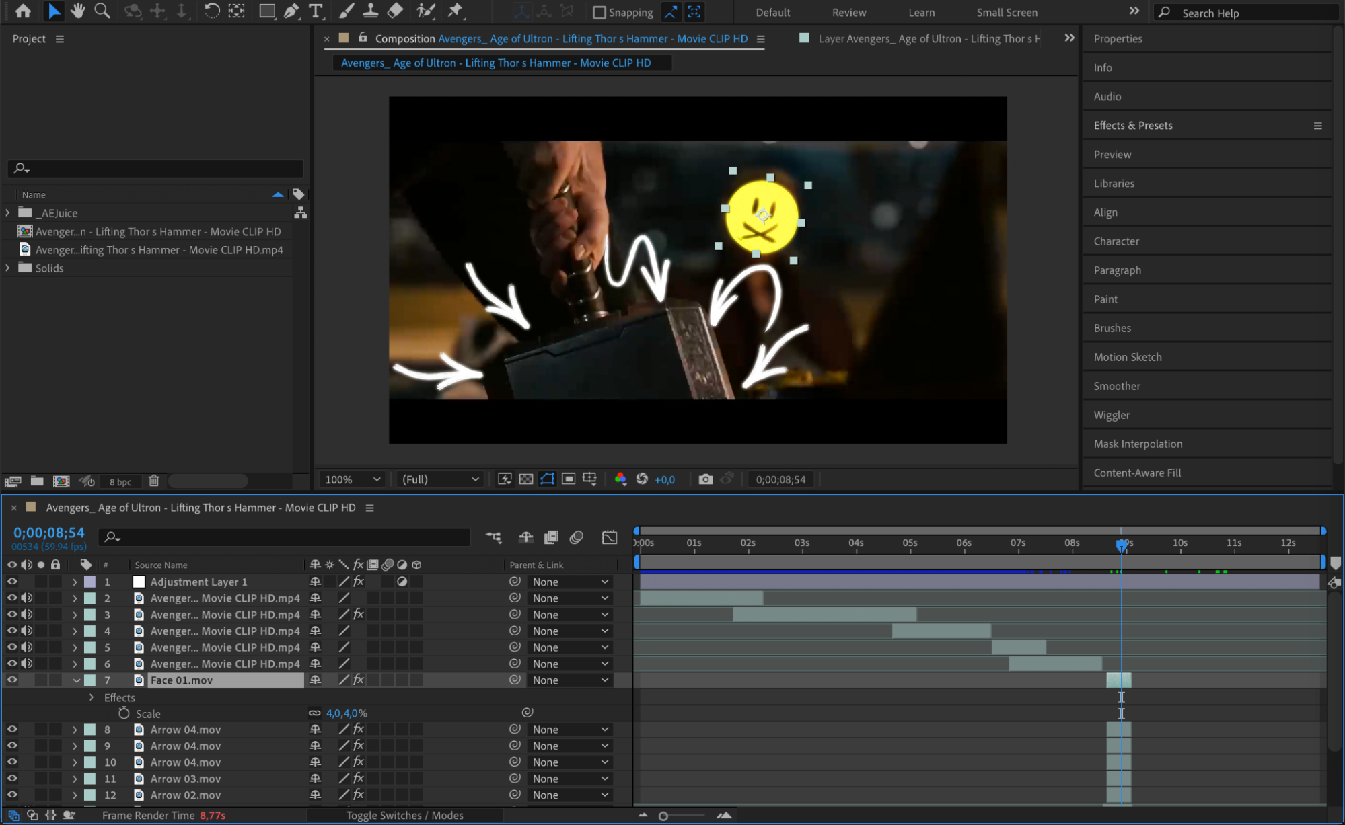Select the Rotation tool

coord(211,11)
